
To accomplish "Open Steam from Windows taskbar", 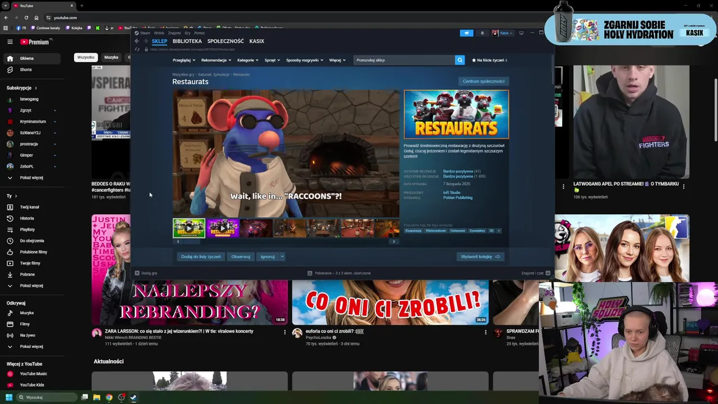I will pyautogui.click(x=134, y=397).
